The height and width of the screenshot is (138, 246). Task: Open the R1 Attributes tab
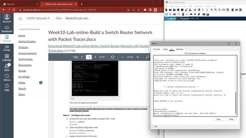tap(180, 49)
